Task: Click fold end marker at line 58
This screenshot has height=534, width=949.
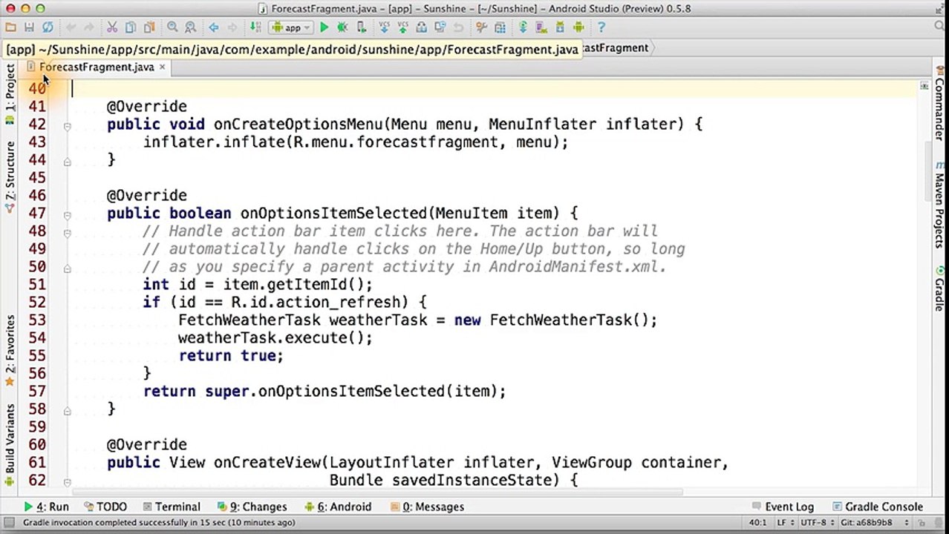Action: click(67, 411)
